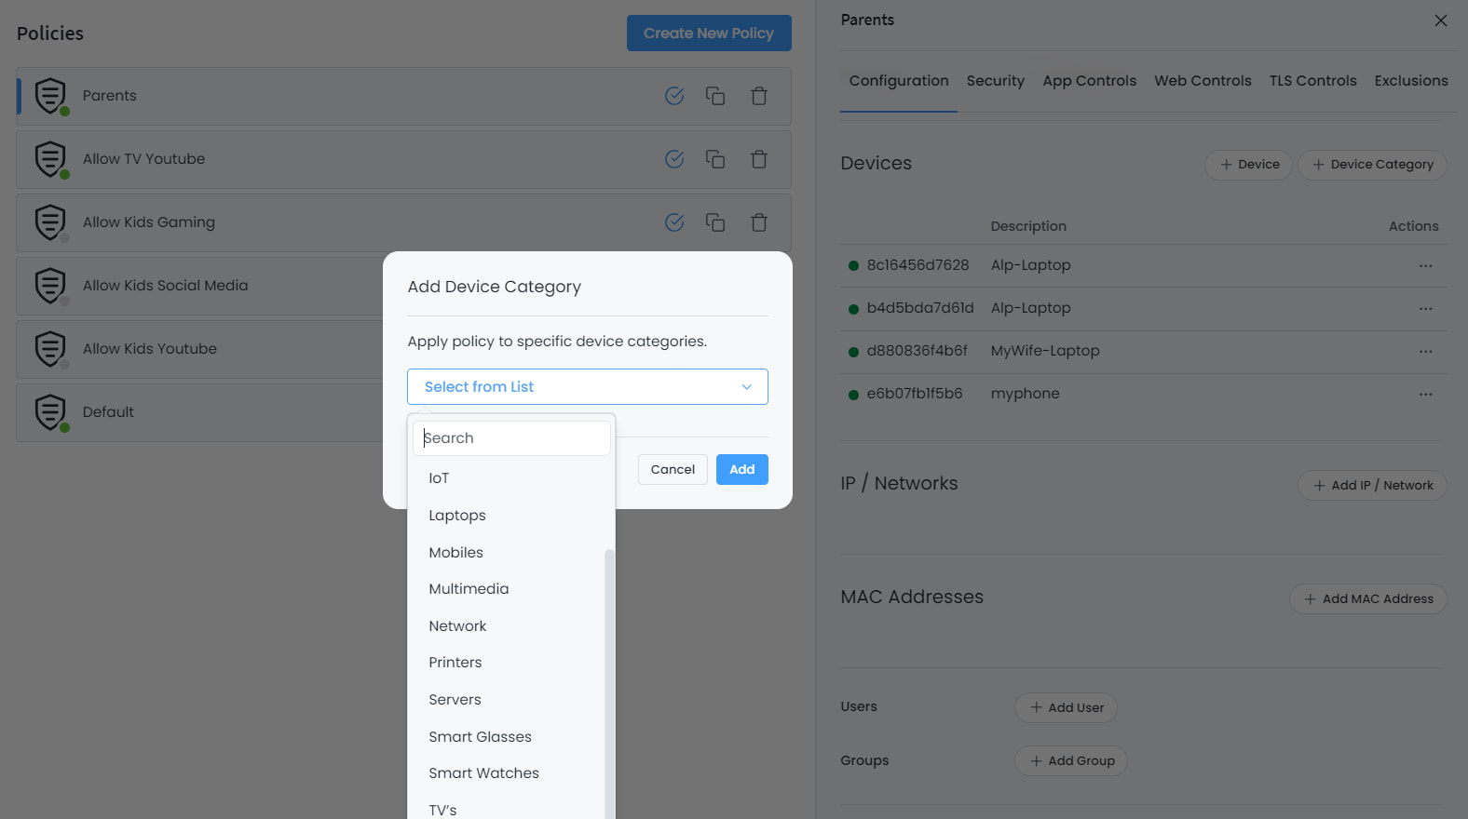Delete the Allow TV Youtube policy
The width and height of the screenshot is (1468, 819).
click(759, 159)
